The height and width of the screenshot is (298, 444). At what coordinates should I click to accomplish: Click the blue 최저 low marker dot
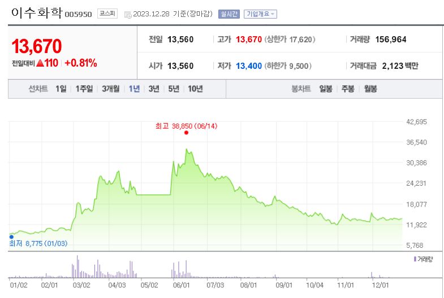pyautogui.click(x=11, y=237)
